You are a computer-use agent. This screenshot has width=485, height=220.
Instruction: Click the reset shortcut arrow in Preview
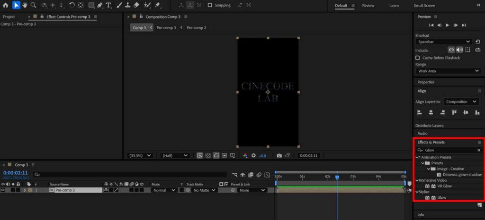(x=478, y=42)
